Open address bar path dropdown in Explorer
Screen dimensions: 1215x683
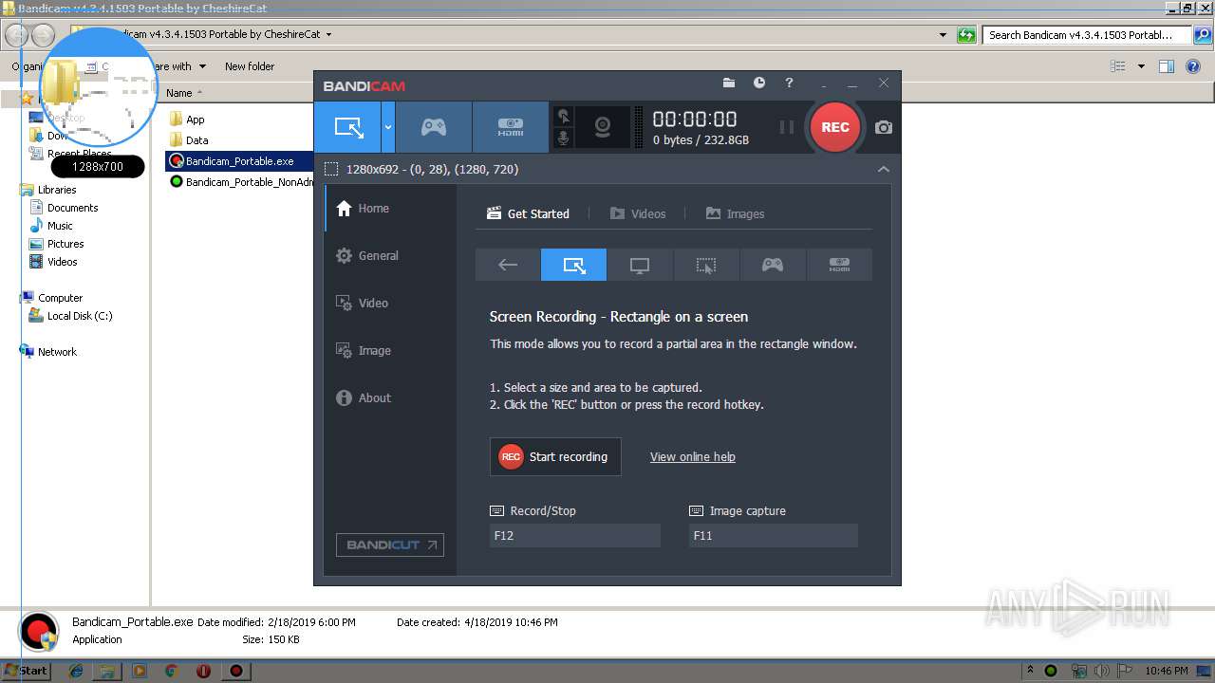click(x=328, y=35)
